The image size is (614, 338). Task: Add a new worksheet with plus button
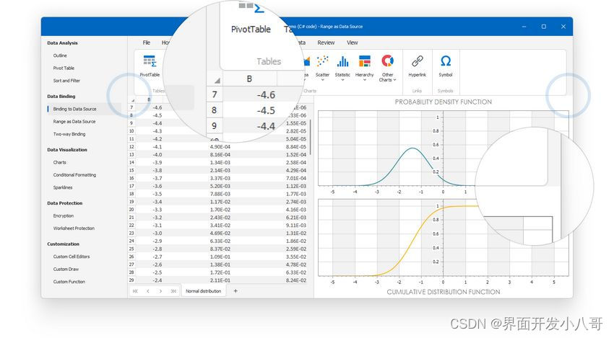pyautogui.click(x=235, y=290)
